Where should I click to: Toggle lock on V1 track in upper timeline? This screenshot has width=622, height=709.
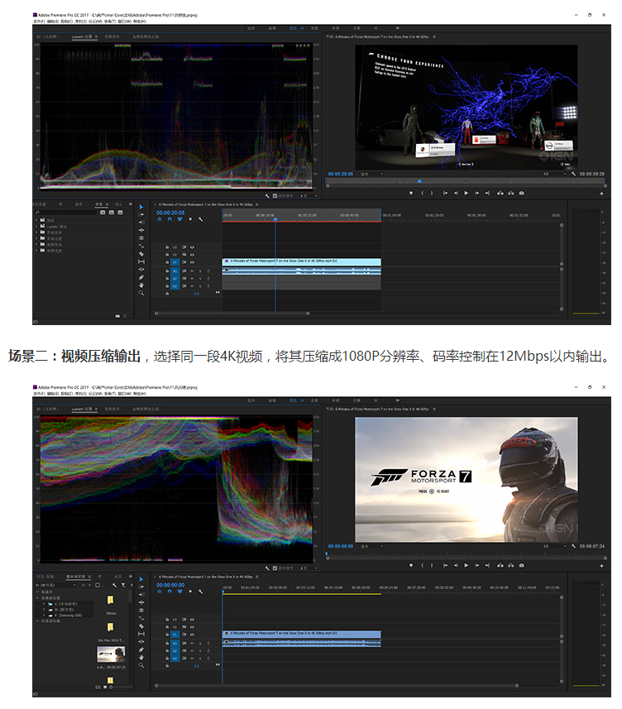[x=167, y=262]
